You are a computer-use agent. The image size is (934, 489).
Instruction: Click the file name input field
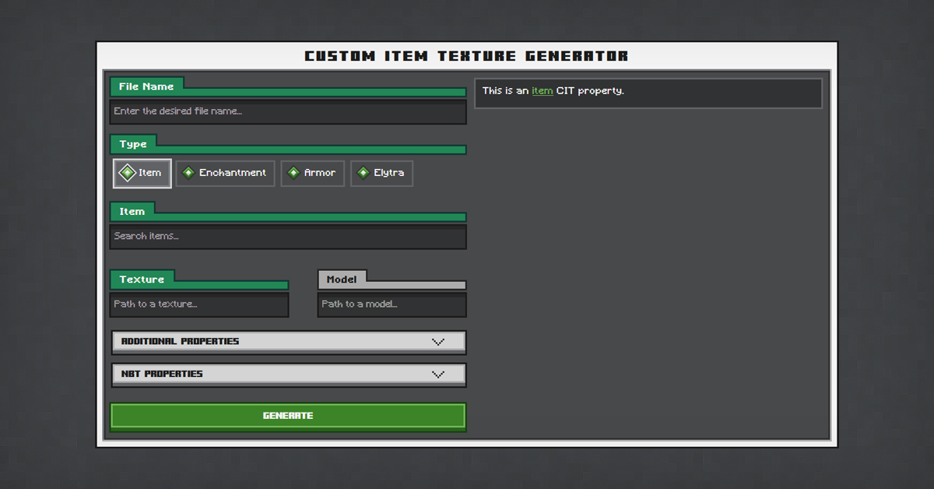tap(288, 111)
